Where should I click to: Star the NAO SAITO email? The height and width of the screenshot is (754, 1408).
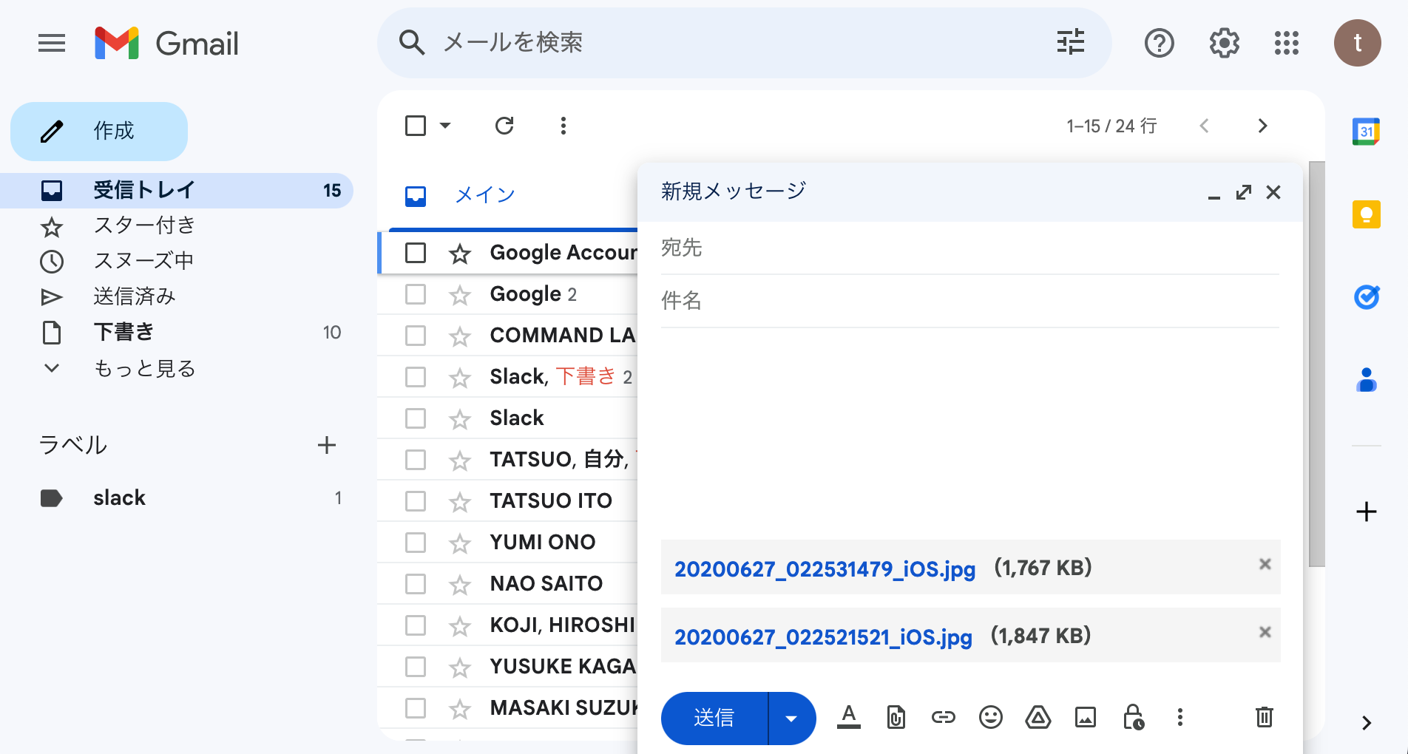(x=459, y=584)
